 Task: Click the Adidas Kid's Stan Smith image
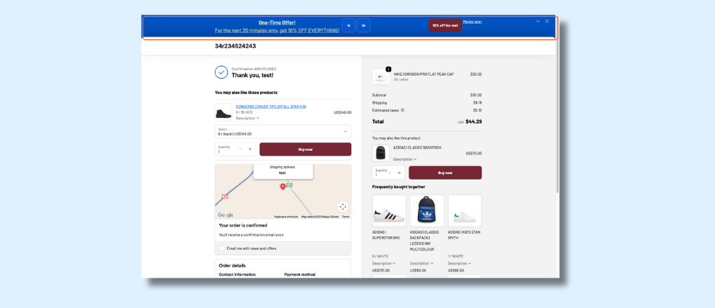point(465,210)
